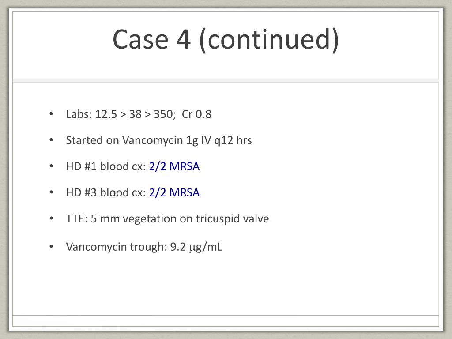Click the "Cr 0.8" value
Screen dimensions: 452x339
(x=196, y=114)
